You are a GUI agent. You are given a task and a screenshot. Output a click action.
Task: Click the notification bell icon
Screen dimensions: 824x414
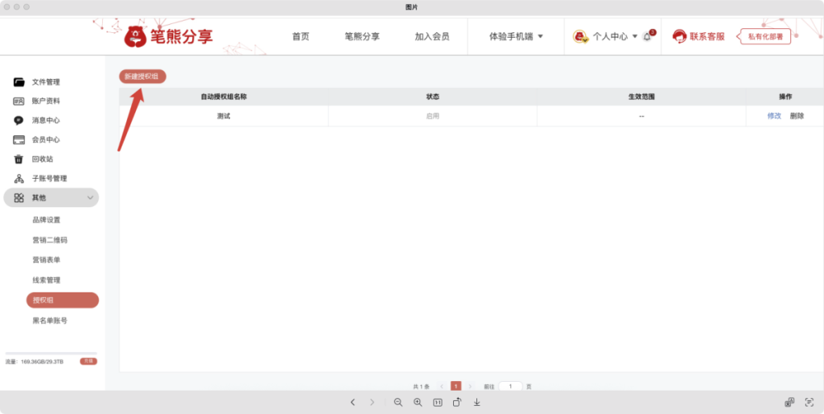click(647, 37)
